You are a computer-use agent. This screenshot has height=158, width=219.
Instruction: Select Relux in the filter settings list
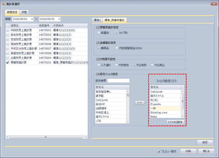165,117
